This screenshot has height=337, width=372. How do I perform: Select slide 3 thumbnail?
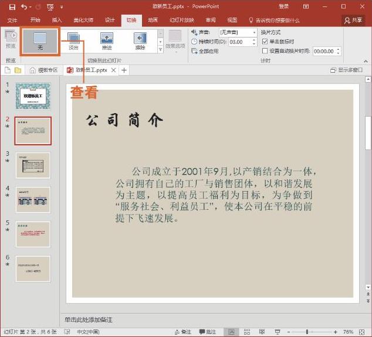(33, 165)
